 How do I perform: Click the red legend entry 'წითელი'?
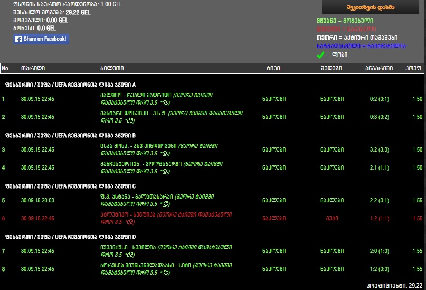pos(346,29)
